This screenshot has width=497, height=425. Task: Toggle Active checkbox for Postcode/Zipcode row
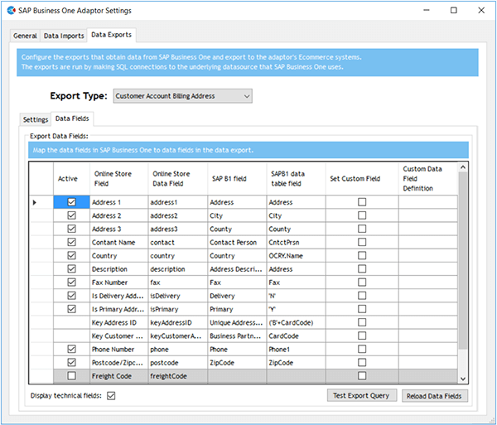tap(71, 363)
